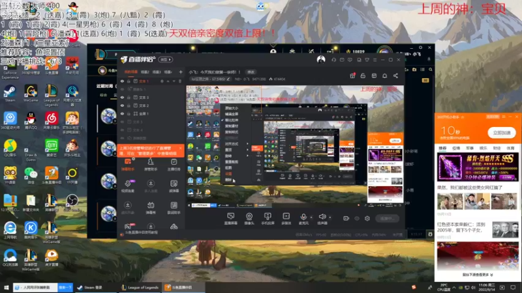Click the share icon in 直播伴侣 header
This screenshot has height=293, width=522.
click(x=395, y=76)
